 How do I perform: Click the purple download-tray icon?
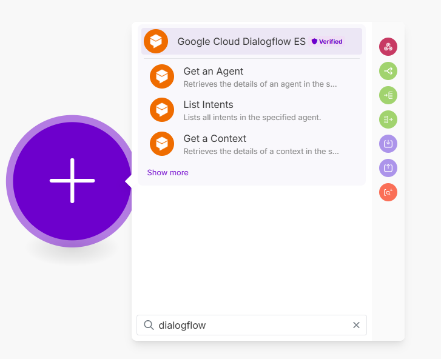[388, 144]
